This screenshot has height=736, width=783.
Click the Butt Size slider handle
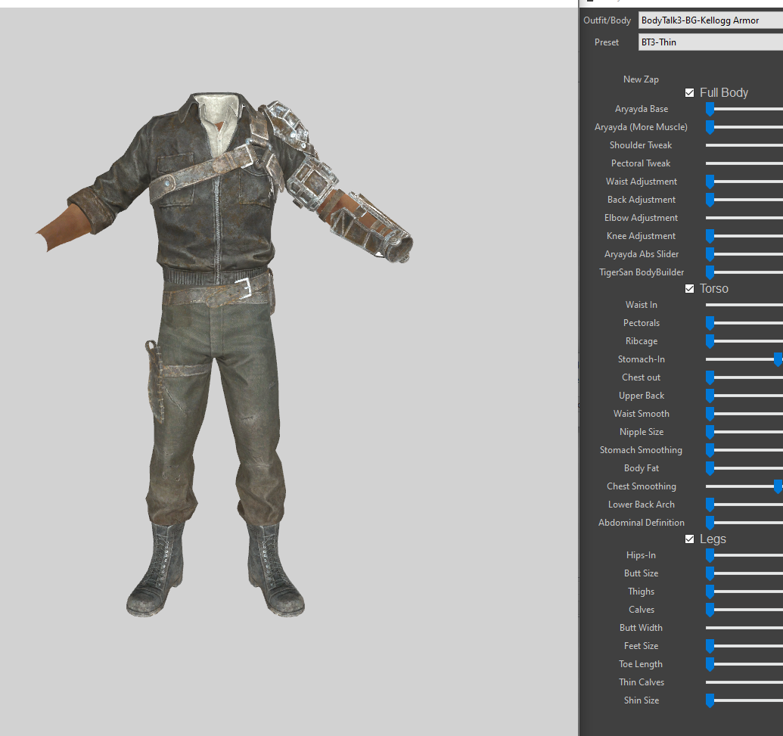tap(710, 574)
